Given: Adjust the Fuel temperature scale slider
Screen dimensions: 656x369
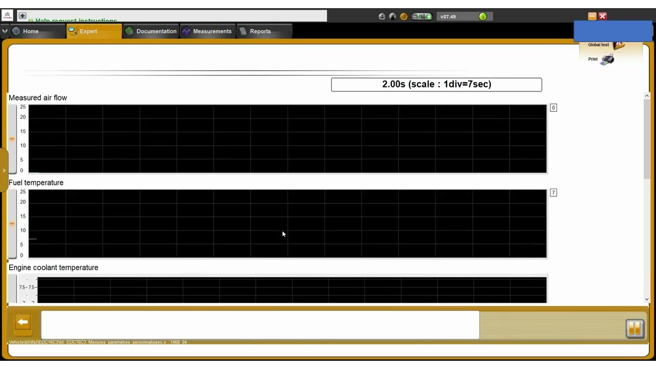Looking at the screenshot, I should (x=12, y=224).
